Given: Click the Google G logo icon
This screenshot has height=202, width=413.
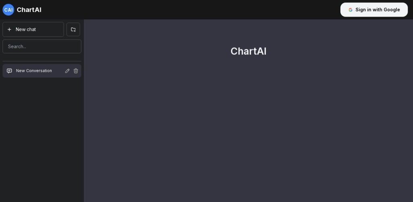Looking at the screenshot, I should [350, 10].
